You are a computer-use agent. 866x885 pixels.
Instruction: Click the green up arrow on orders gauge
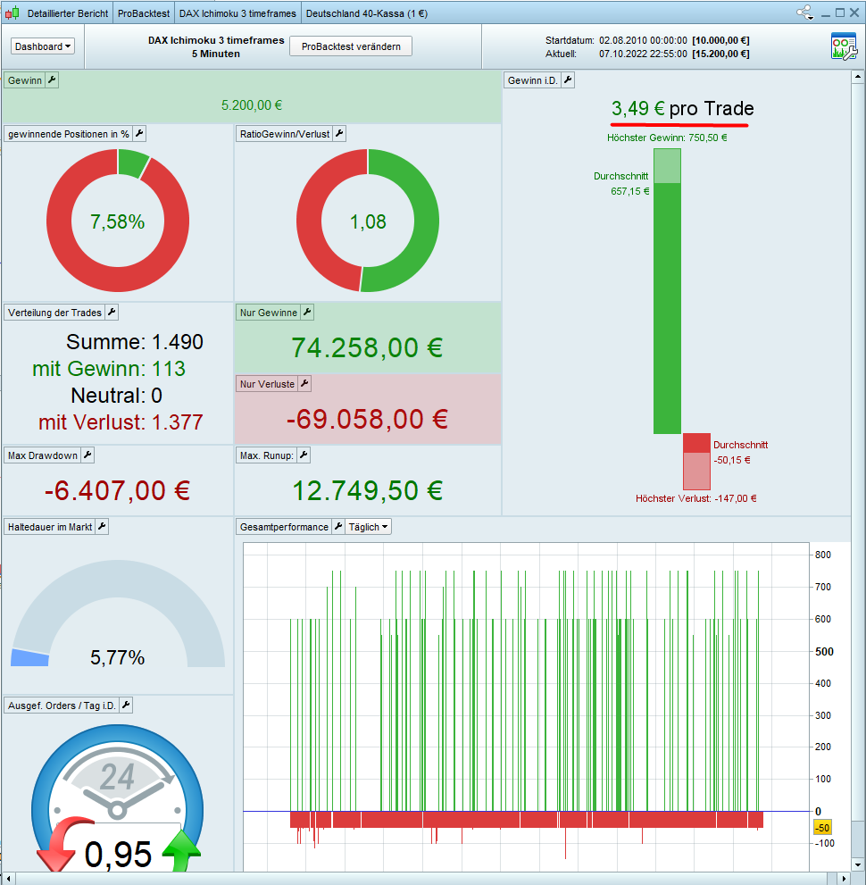181,851
